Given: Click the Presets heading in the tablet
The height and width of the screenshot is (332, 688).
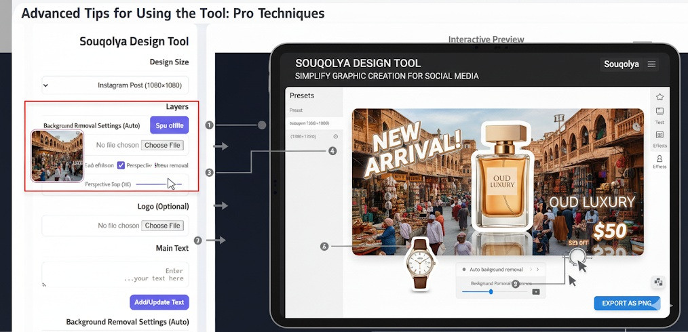Looking at the screenshot, I should tap(302, 96).
